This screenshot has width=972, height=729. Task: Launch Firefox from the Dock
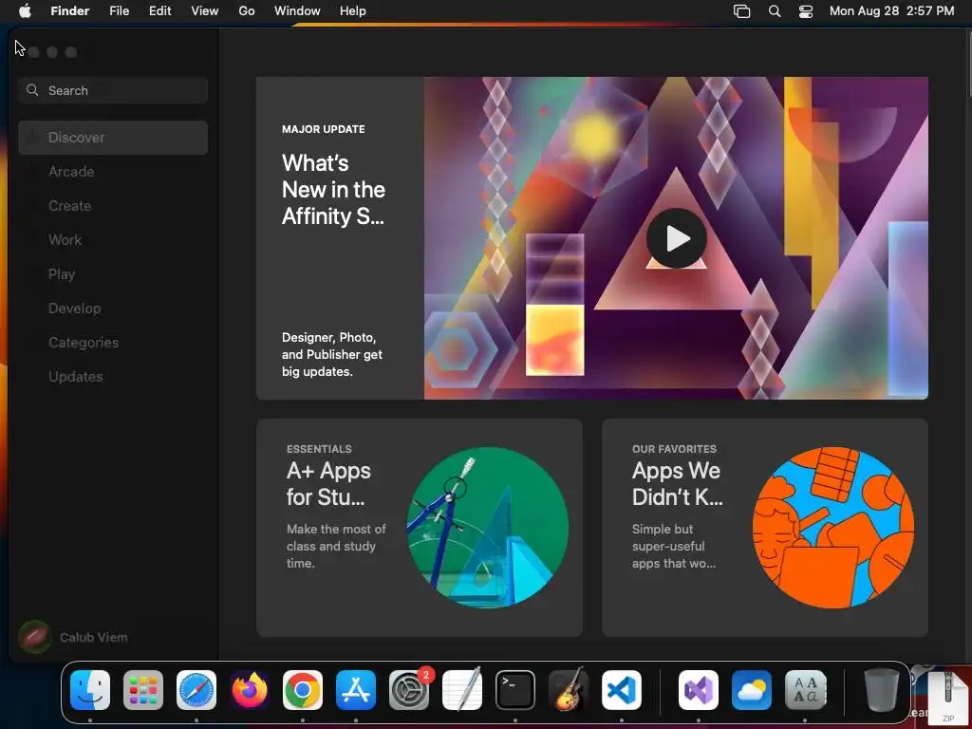pyautogui.click(x=250, y=690)
